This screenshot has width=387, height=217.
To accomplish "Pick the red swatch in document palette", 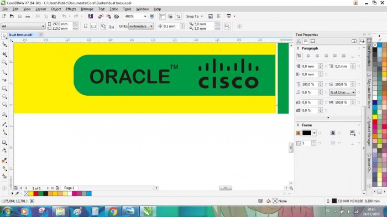I will pos(36,194).
